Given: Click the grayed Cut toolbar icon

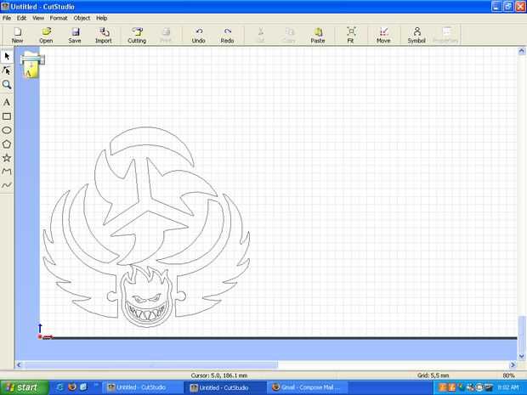Looking at the screenshot, I should click(260, 36).
